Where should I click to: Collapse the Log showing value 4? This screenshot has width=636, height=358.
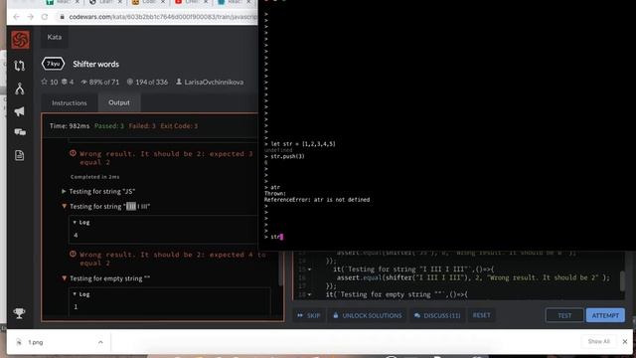pyautogui.click(x=75, y=222)
